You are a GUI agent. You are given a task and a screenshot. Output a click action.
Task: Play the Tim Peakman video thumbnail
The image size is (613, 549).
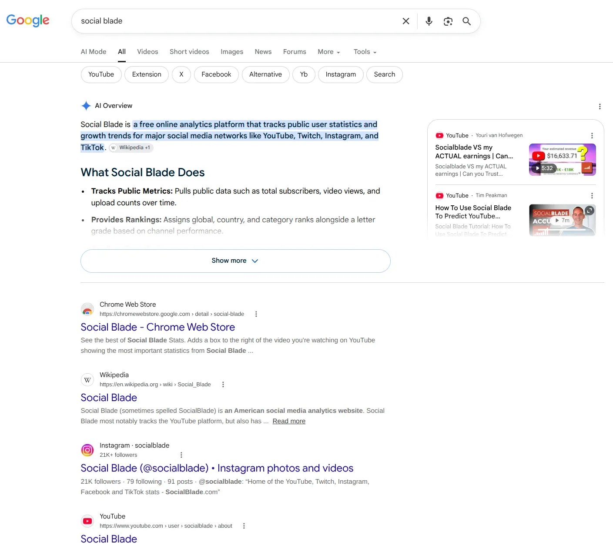562,220
